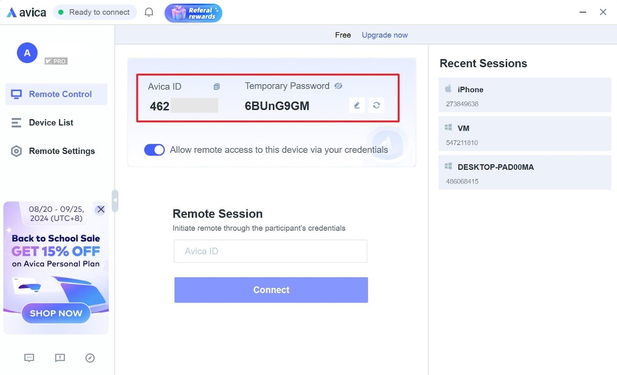Click the Remote Control monitor icon
The image size is (617, 375).
16,94
